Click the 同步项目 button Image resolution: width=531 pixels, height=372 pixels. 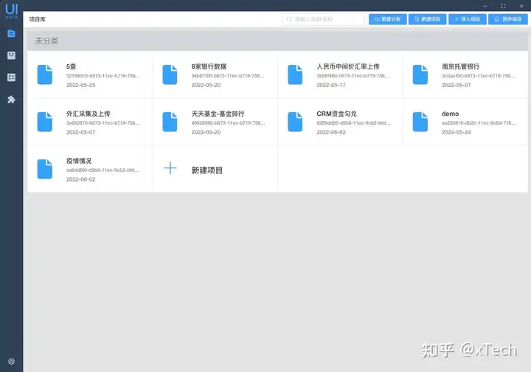507,19
